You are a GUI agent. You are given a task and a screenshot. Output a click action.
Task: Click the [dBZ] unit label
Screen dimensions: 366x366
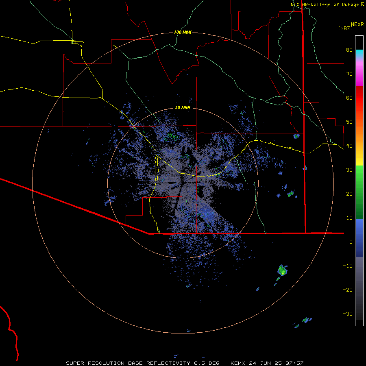[345, 28]
